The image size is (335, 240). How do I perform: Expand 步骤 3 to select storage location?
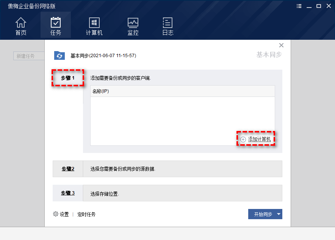tap(67, 193)
